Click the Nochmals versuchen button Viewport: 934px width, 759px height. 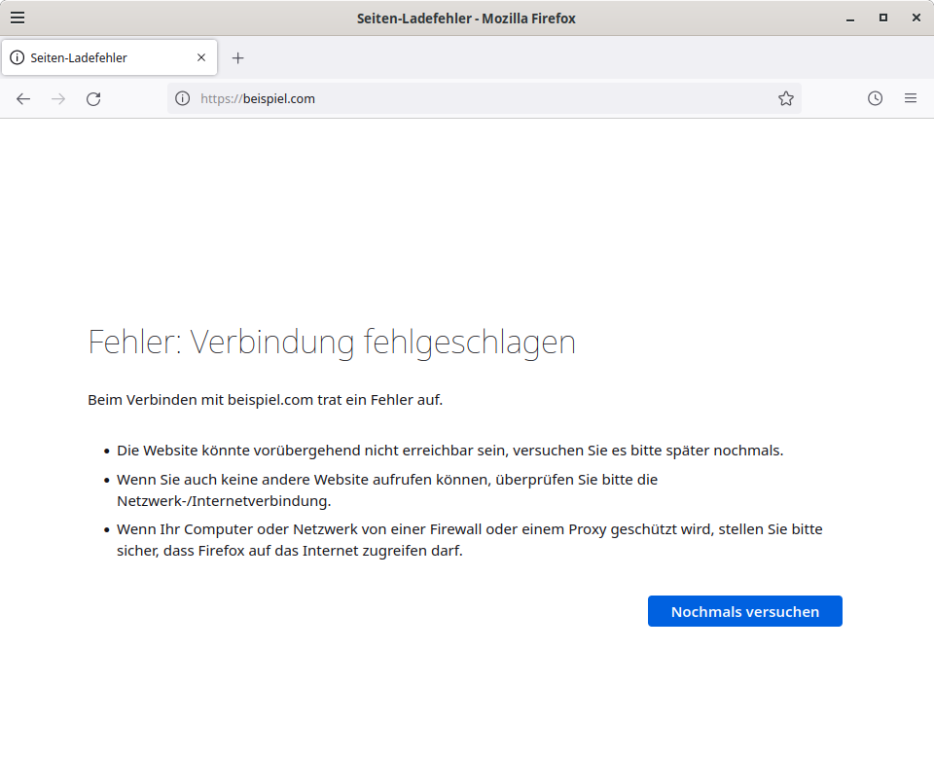pyautogui.click(x=744, y=611)
